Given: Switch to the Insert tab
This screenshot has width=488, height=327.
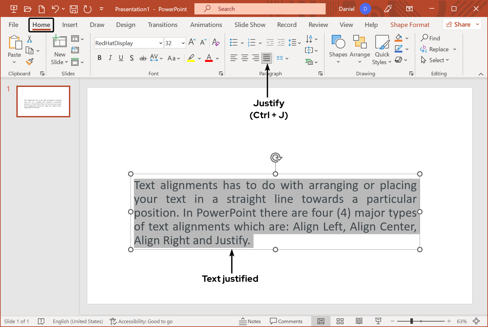Looking at the screenshot, I should [x=70, y=25].
